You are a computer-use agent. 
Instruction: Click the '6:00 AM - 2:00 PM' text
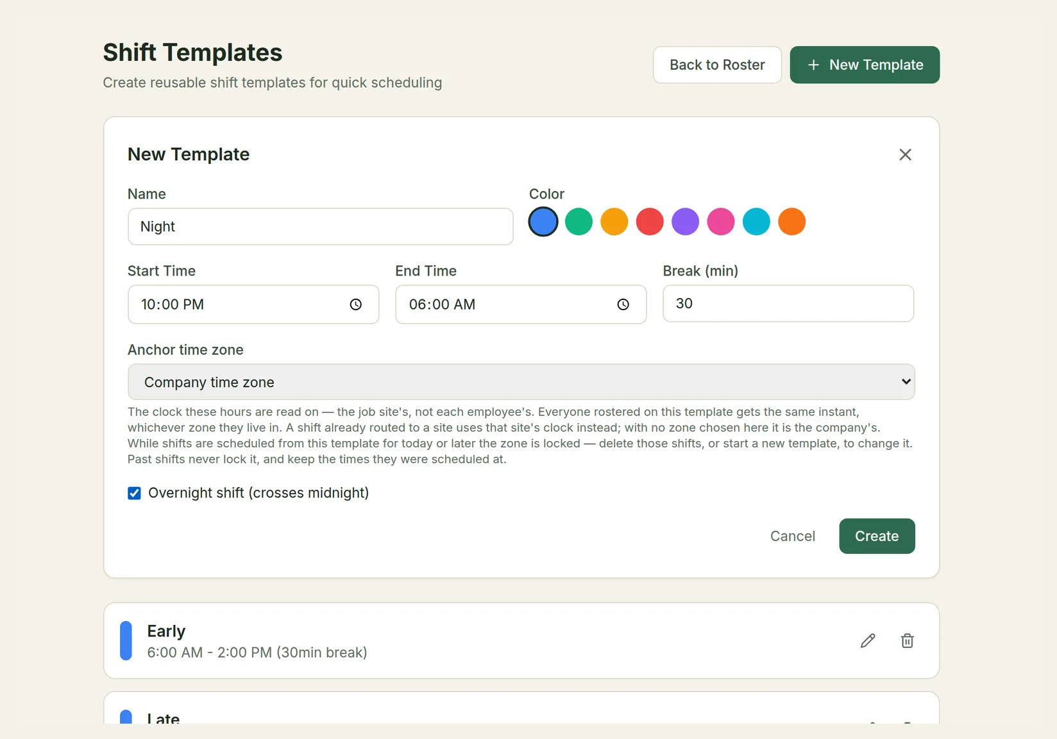coord(210,652)
